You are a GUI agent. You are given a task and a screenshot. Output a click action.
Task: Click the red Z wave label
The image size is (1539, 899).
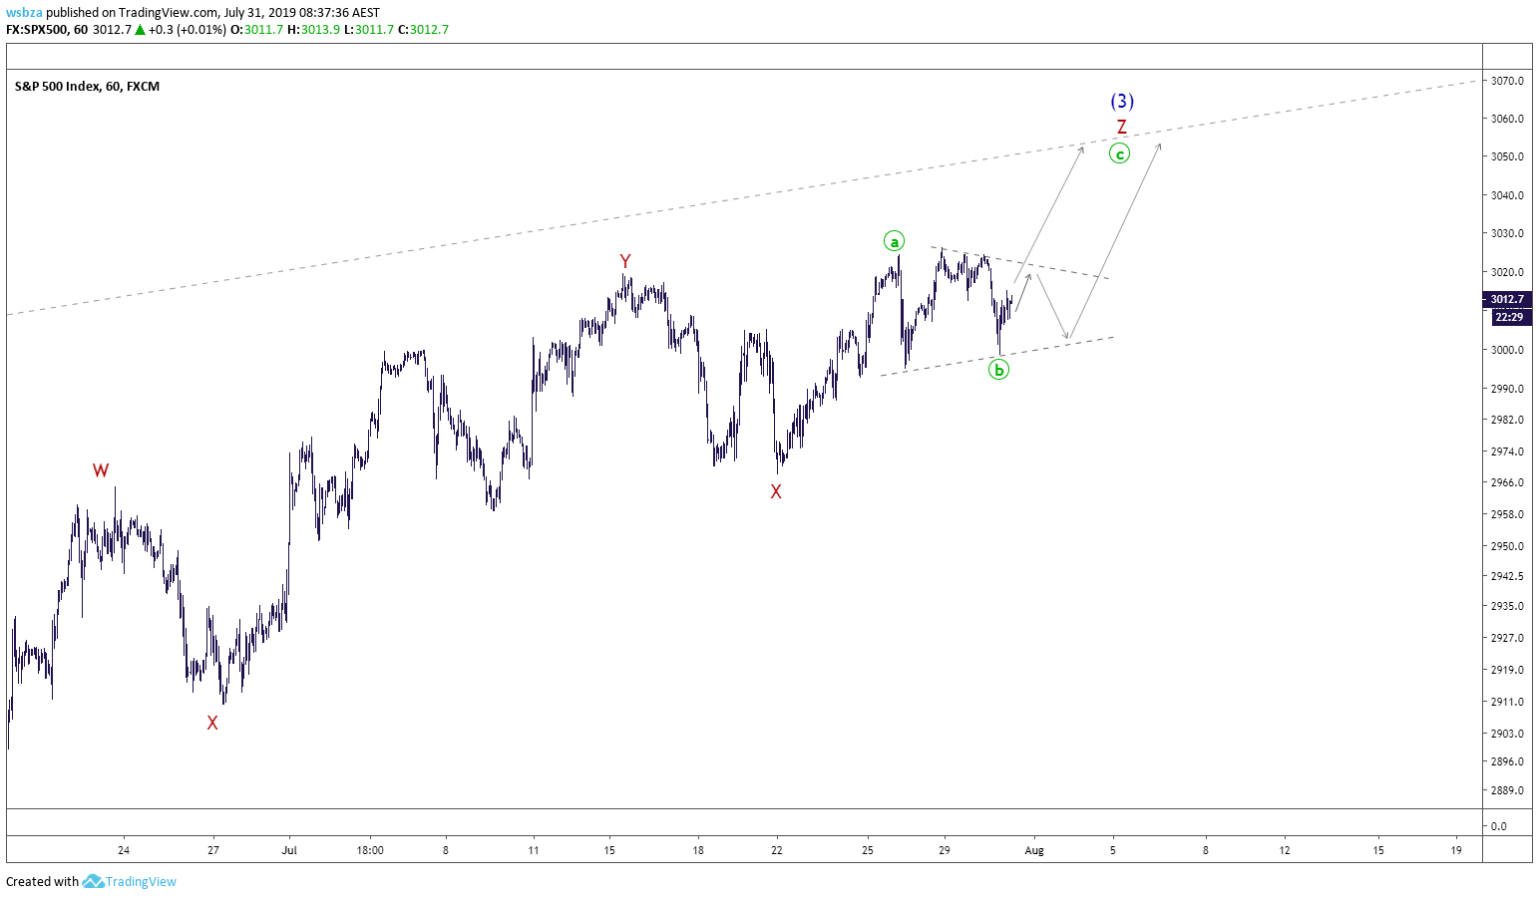[1122, 128]
